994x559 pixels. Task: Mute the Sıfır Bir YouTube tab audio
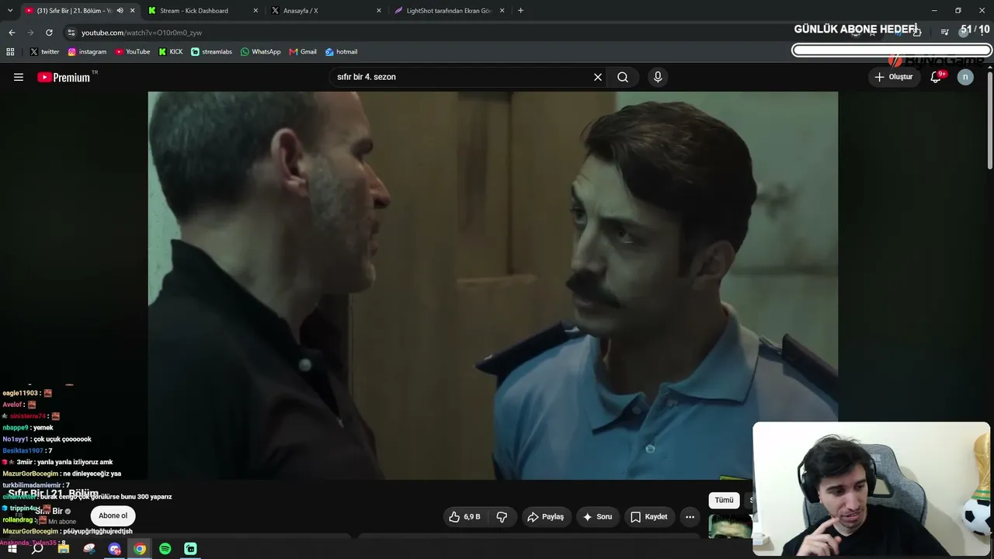point(120,11)
